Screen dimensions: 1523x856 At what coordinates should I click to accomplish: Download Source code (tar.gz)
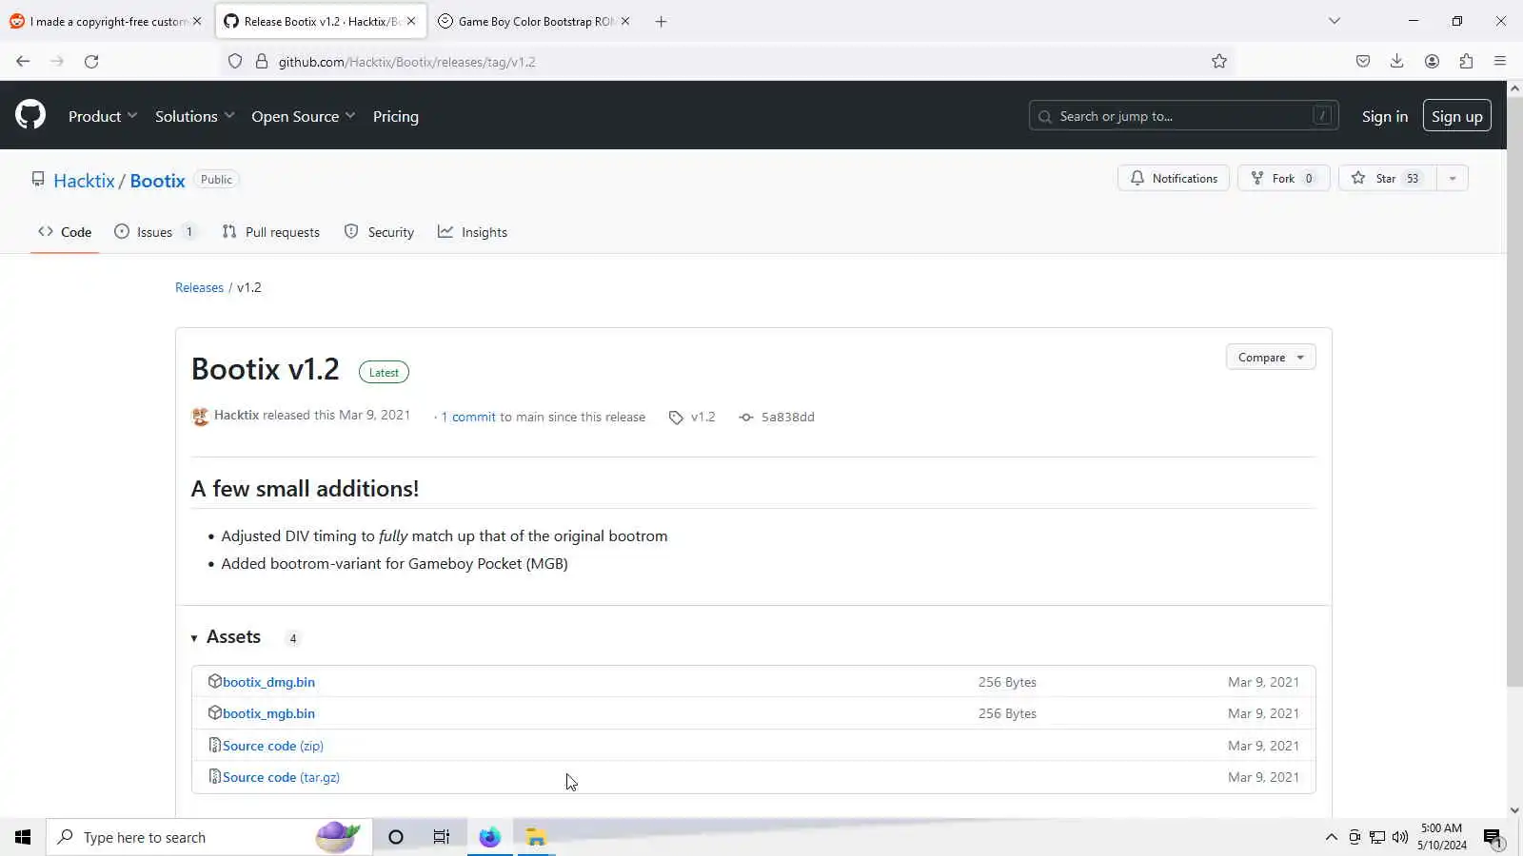[281, 777]
